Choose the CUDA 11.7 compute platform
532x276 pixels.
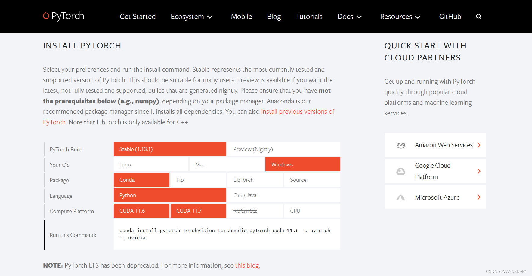tap(198, 211)
